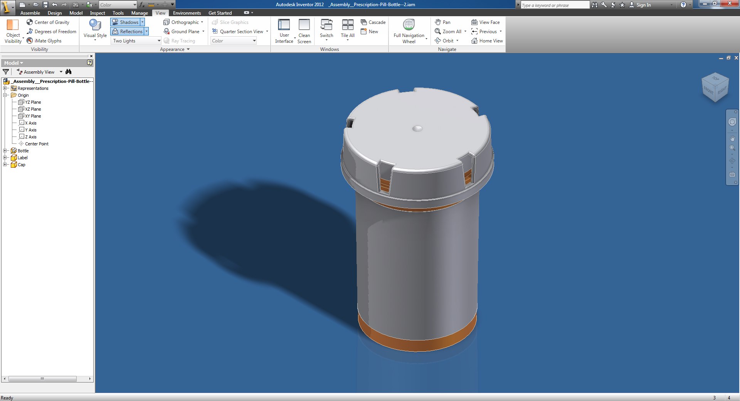740x401 pixels.
Task: Open the Two Lights lighting style dropdown
Action: [136, 41]
